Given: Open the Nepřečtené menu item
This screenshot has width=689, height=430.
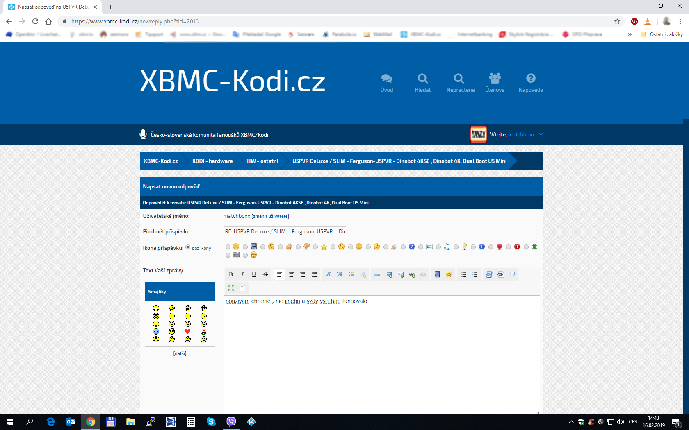Looking at the screenshot, I should (460, 83).
